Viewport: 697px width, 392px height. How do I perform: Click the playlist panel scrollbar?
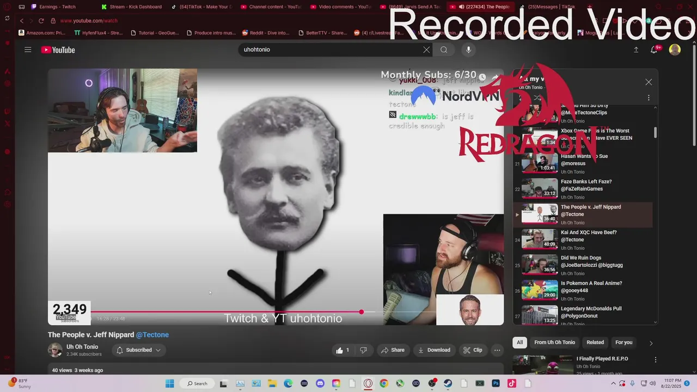[656, 132]
